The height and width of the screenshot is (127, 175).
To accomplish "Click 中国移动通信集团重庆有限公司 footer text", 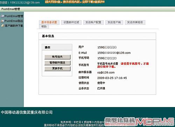I will click(x=27, y=112).
